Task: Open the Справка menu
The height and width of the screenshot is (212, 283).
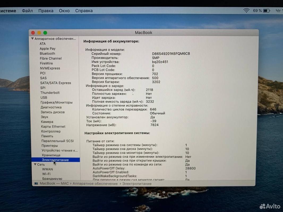Action: pos(84,11)
